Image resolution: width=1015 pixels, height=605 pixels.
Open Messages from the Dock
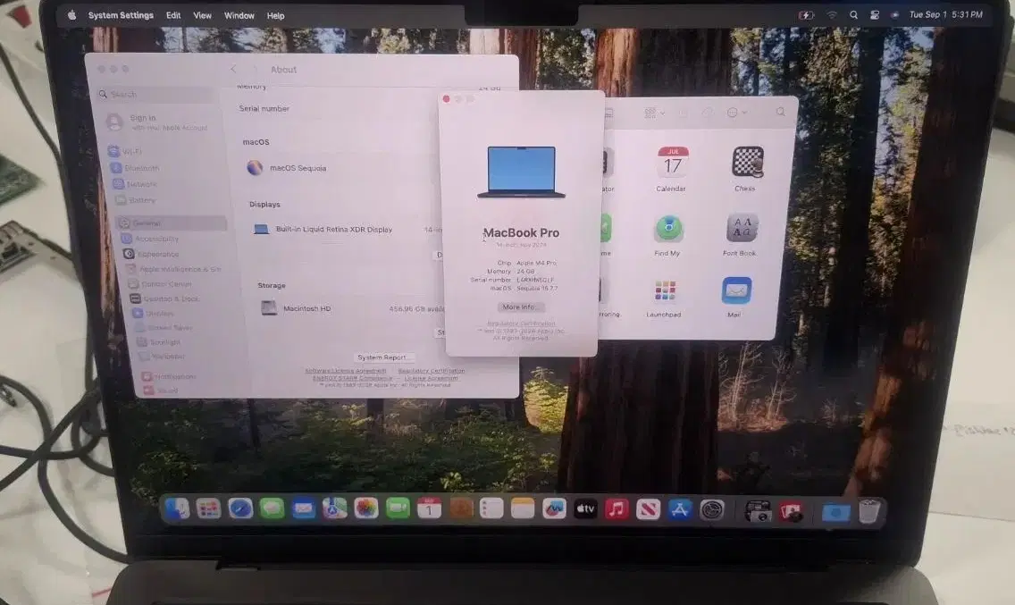pos(272,508)
